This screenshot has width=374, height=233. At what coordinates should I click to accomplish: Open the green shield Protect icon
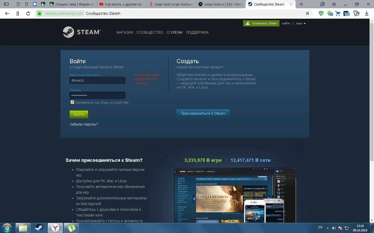tap(321, 13)
